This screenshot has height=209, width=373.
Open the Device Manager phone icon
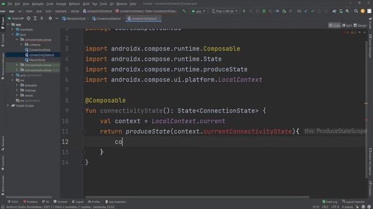pos(341,11)
